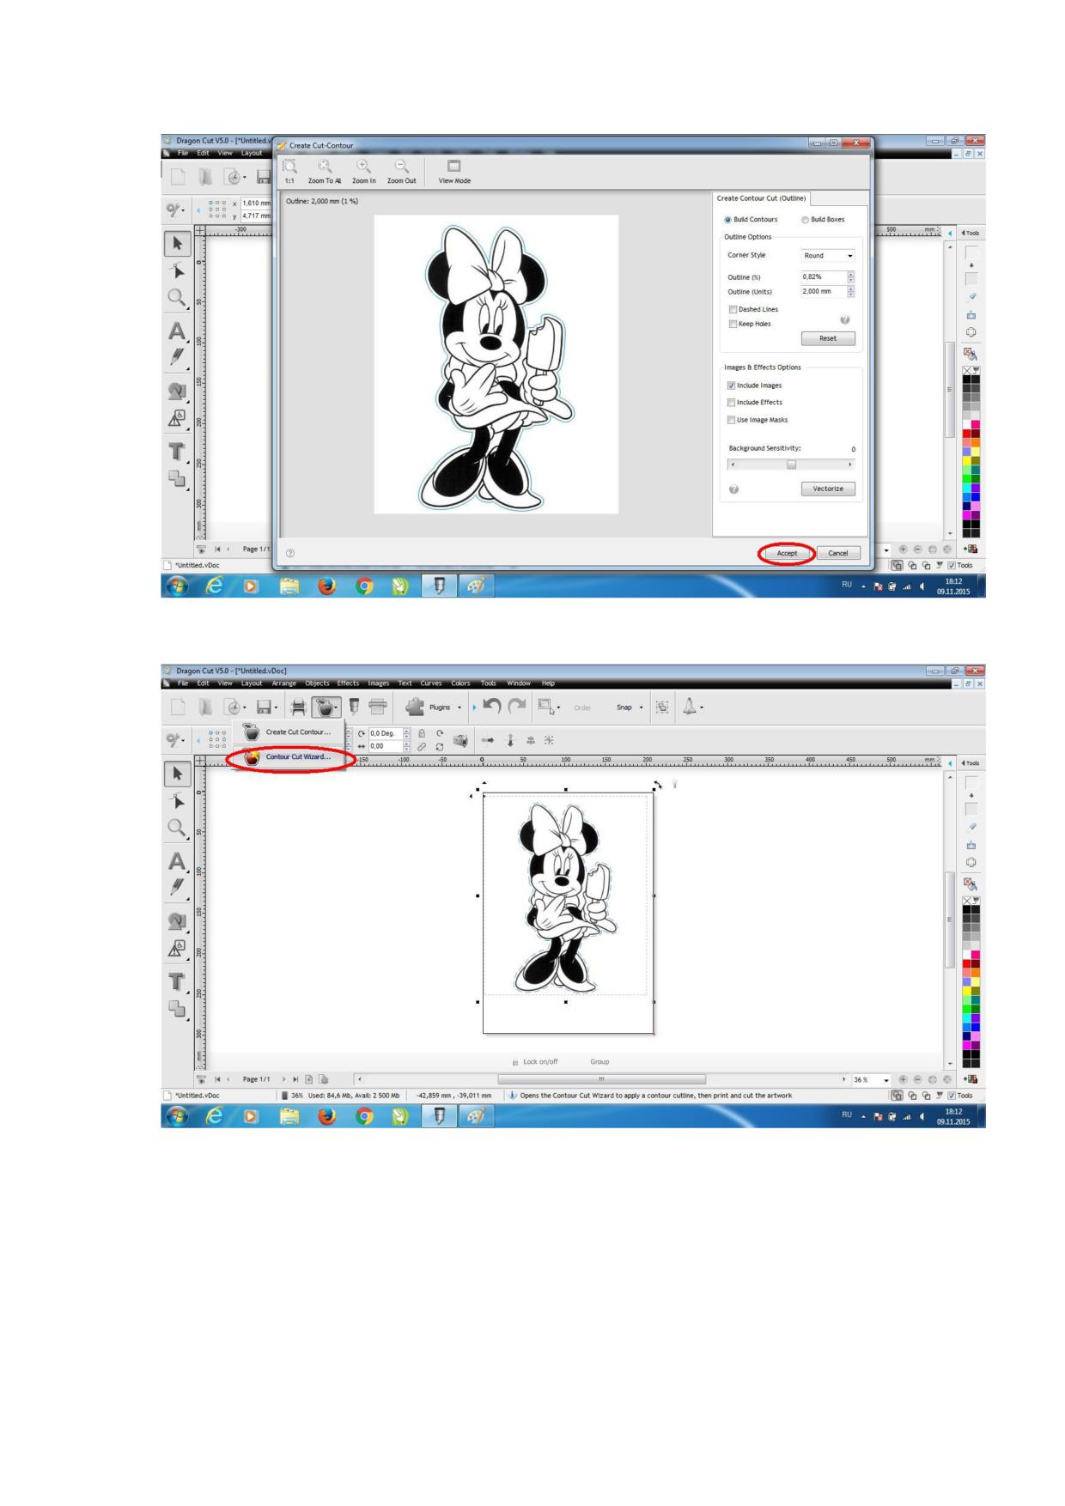Click Accept in the Create Cut-Contour dialog
This screenshot has width=1065, height=1506.
click(x=788, y=554)
